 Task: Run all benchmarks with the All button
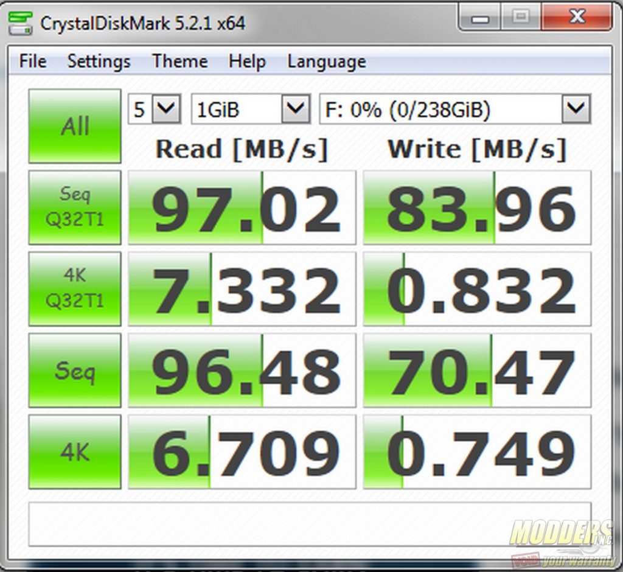75,126
